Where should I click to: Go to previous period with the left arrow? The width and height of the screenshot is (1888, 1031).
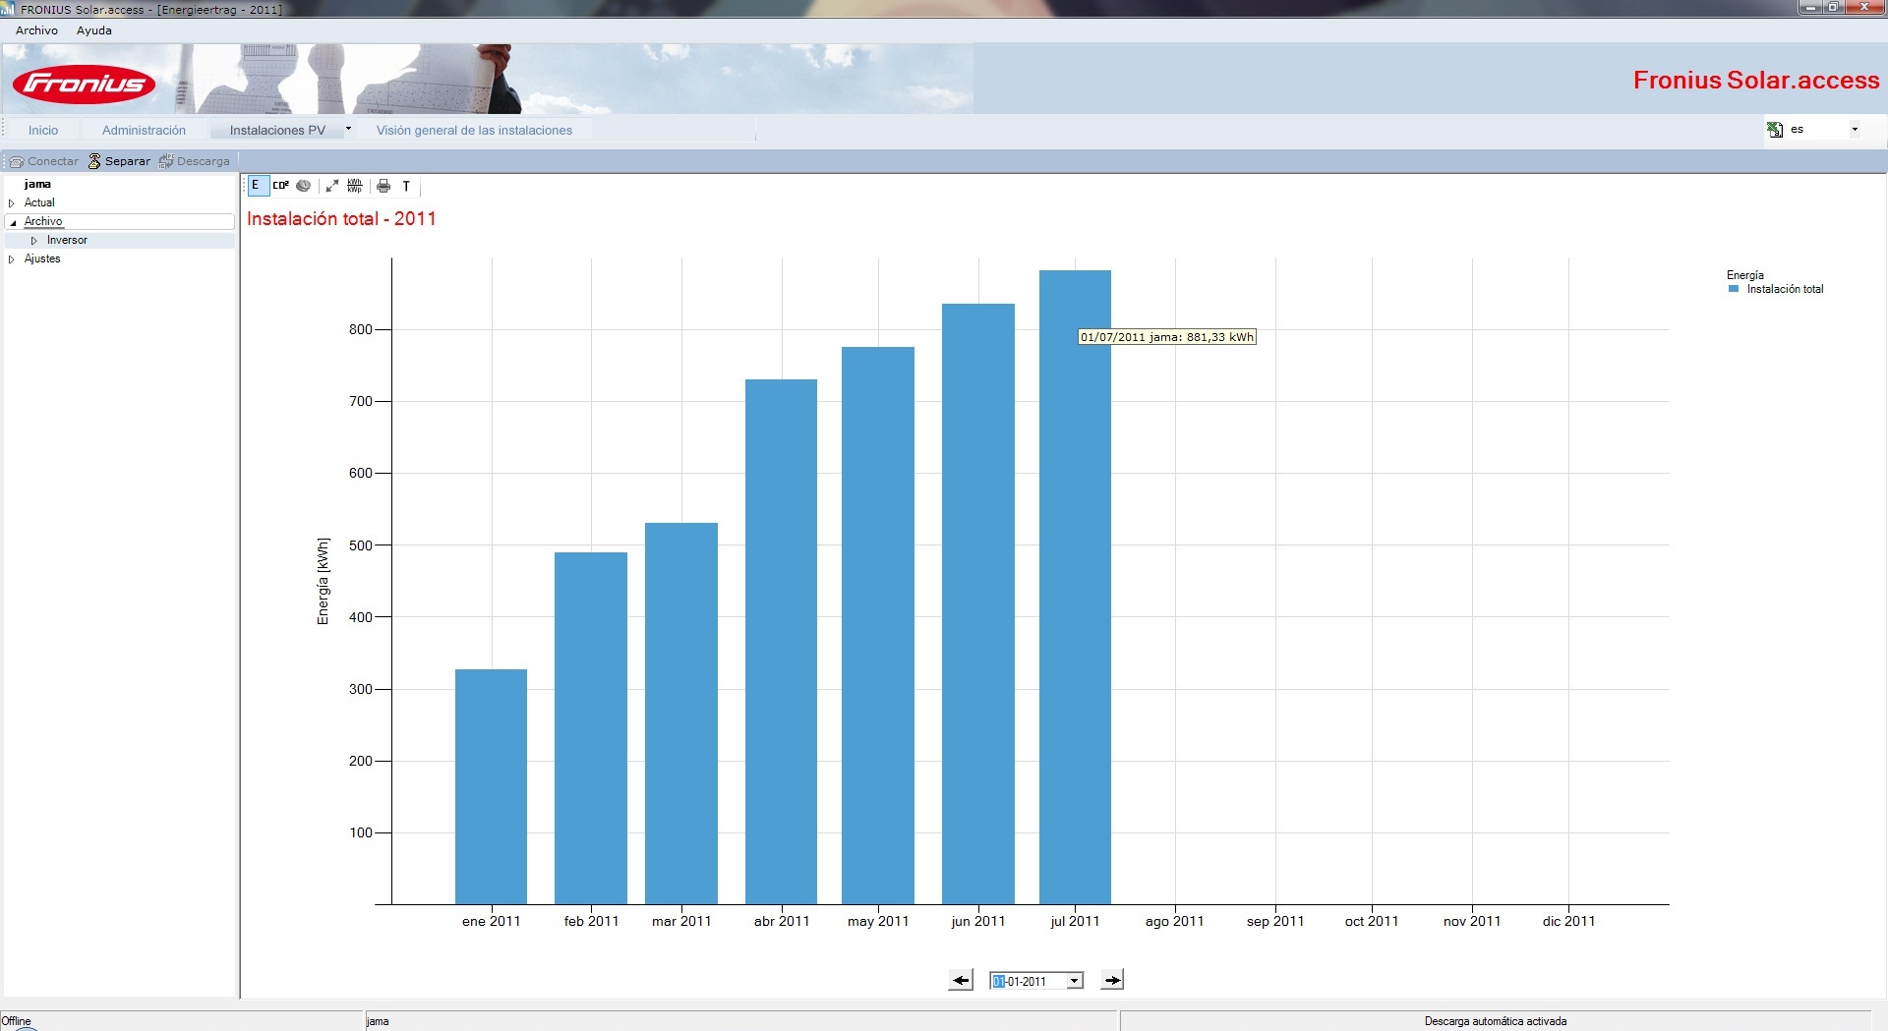coord(961,980)
